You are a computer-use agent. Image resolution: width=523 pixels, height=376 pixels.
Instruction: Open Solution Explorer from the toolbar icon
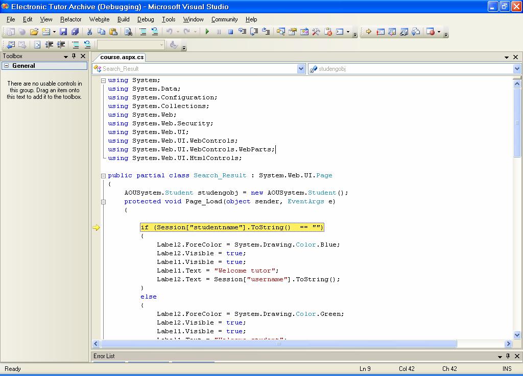tap(280, 32)
